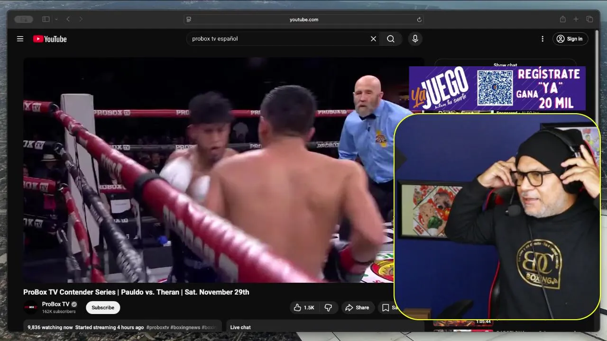Viewport: 607px width, 341px height.
Task: Show Safari sidebar
Action: point(46,19)
